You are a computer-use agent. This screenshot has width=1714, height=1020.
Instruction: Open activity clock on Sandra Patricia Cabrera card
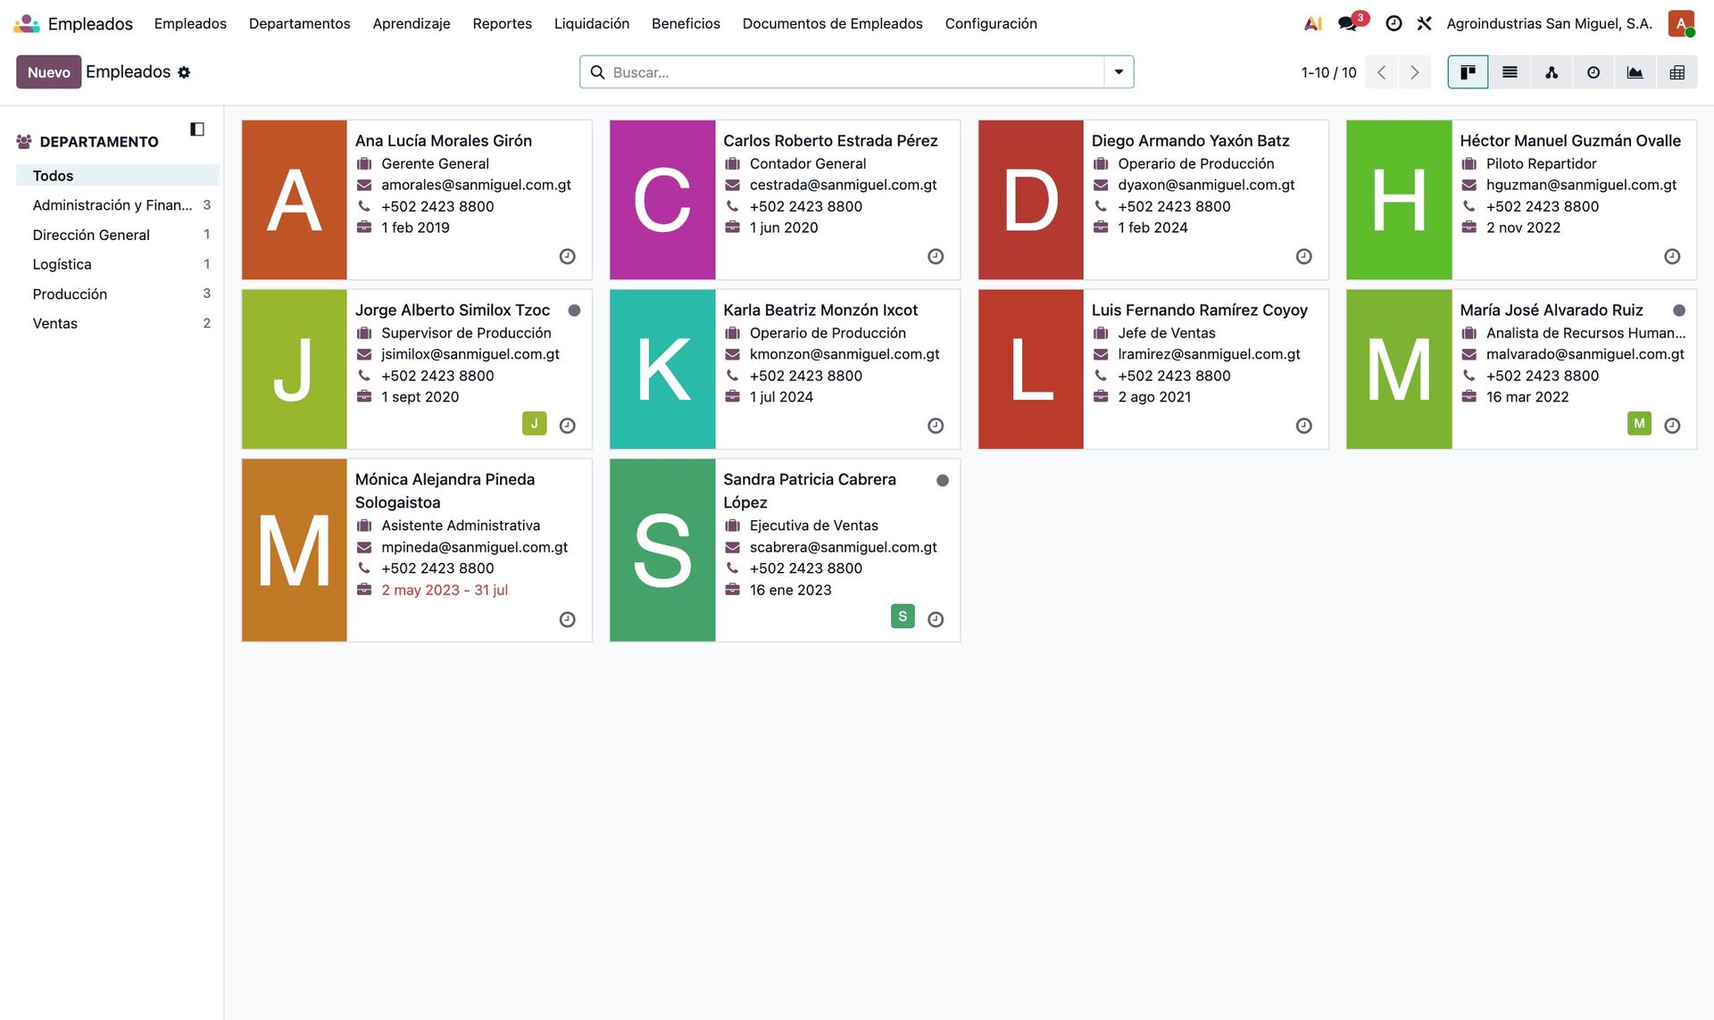pos(936,619)
